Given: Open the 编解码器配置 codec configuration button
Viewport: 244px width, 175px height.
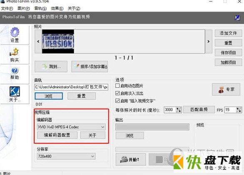Looking at the screenshot, I should 57,135.
